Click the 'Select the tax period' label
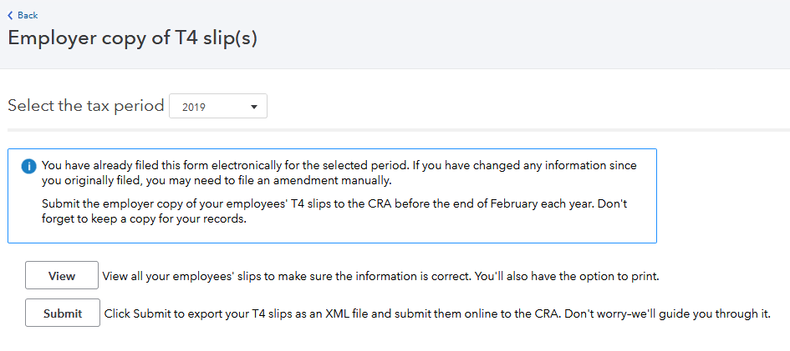 tap(85, 106)
